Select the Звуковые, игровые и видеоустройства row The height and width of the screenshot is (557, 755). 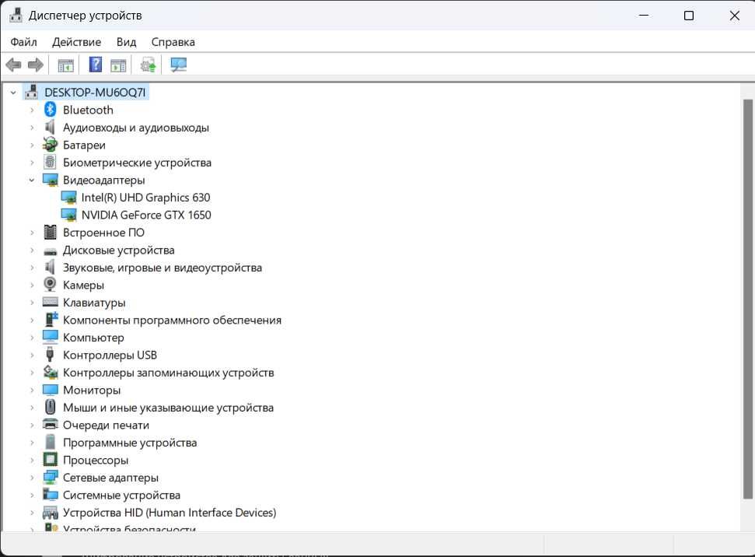pos(163,268)
